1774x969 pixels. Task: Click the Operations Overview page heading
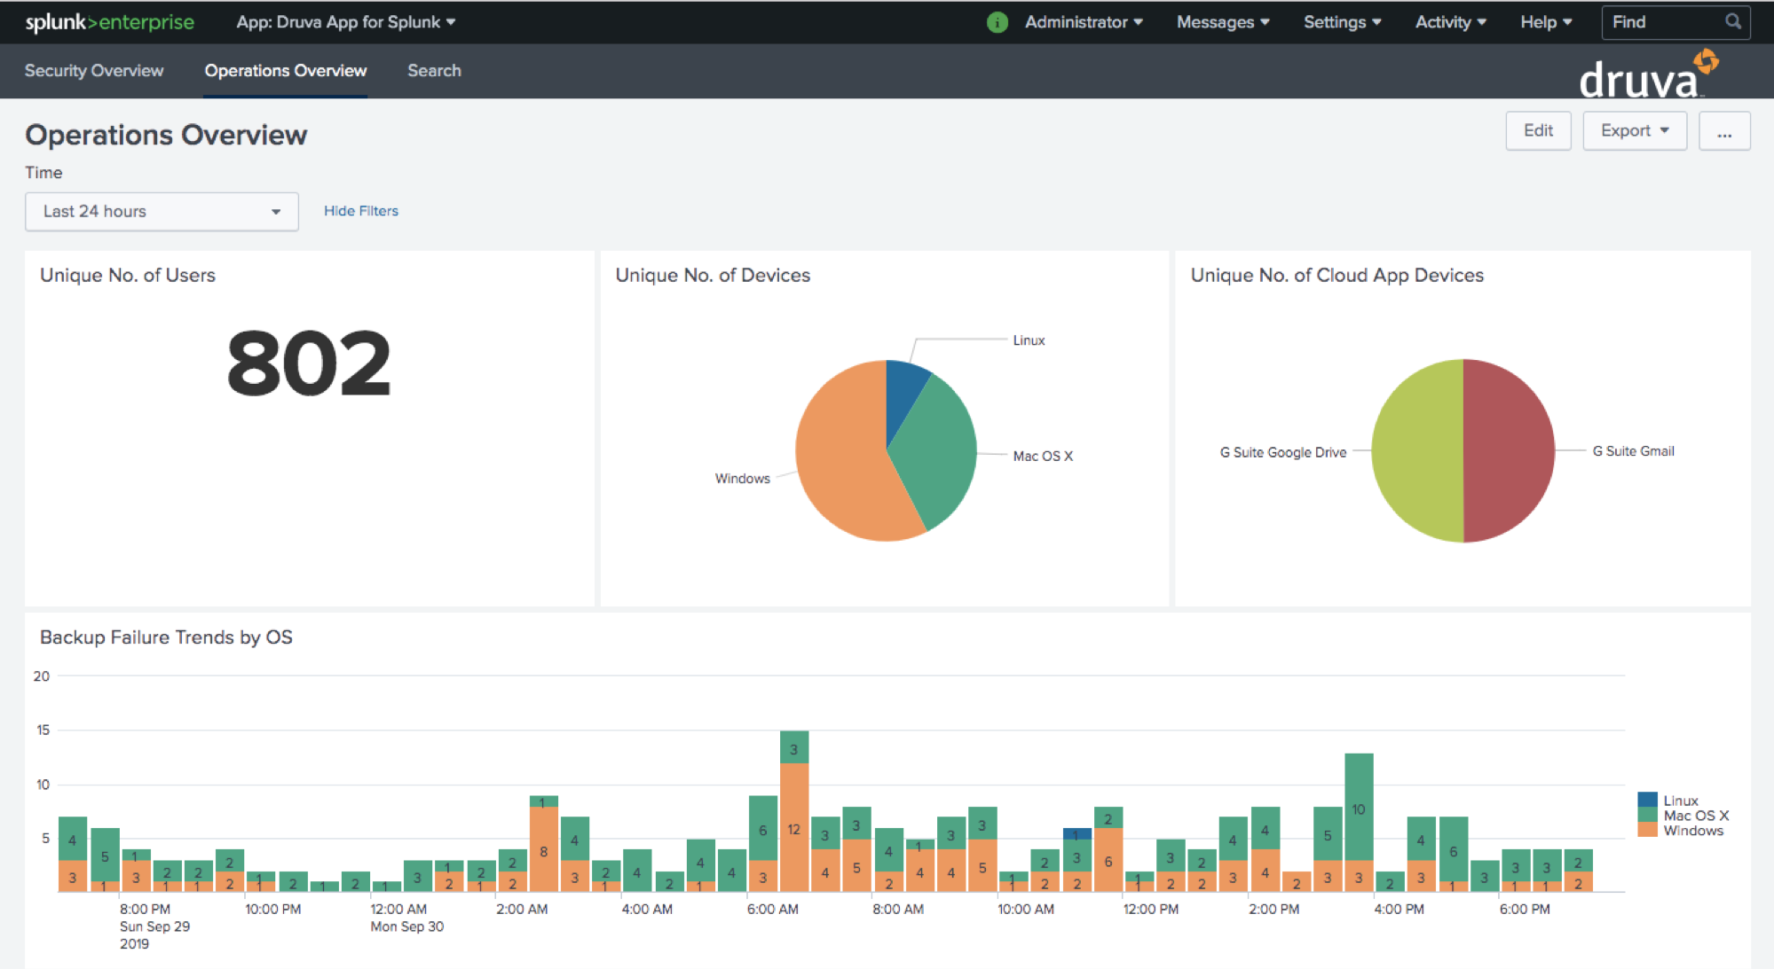pyautogui.click(x=166, y=135)
